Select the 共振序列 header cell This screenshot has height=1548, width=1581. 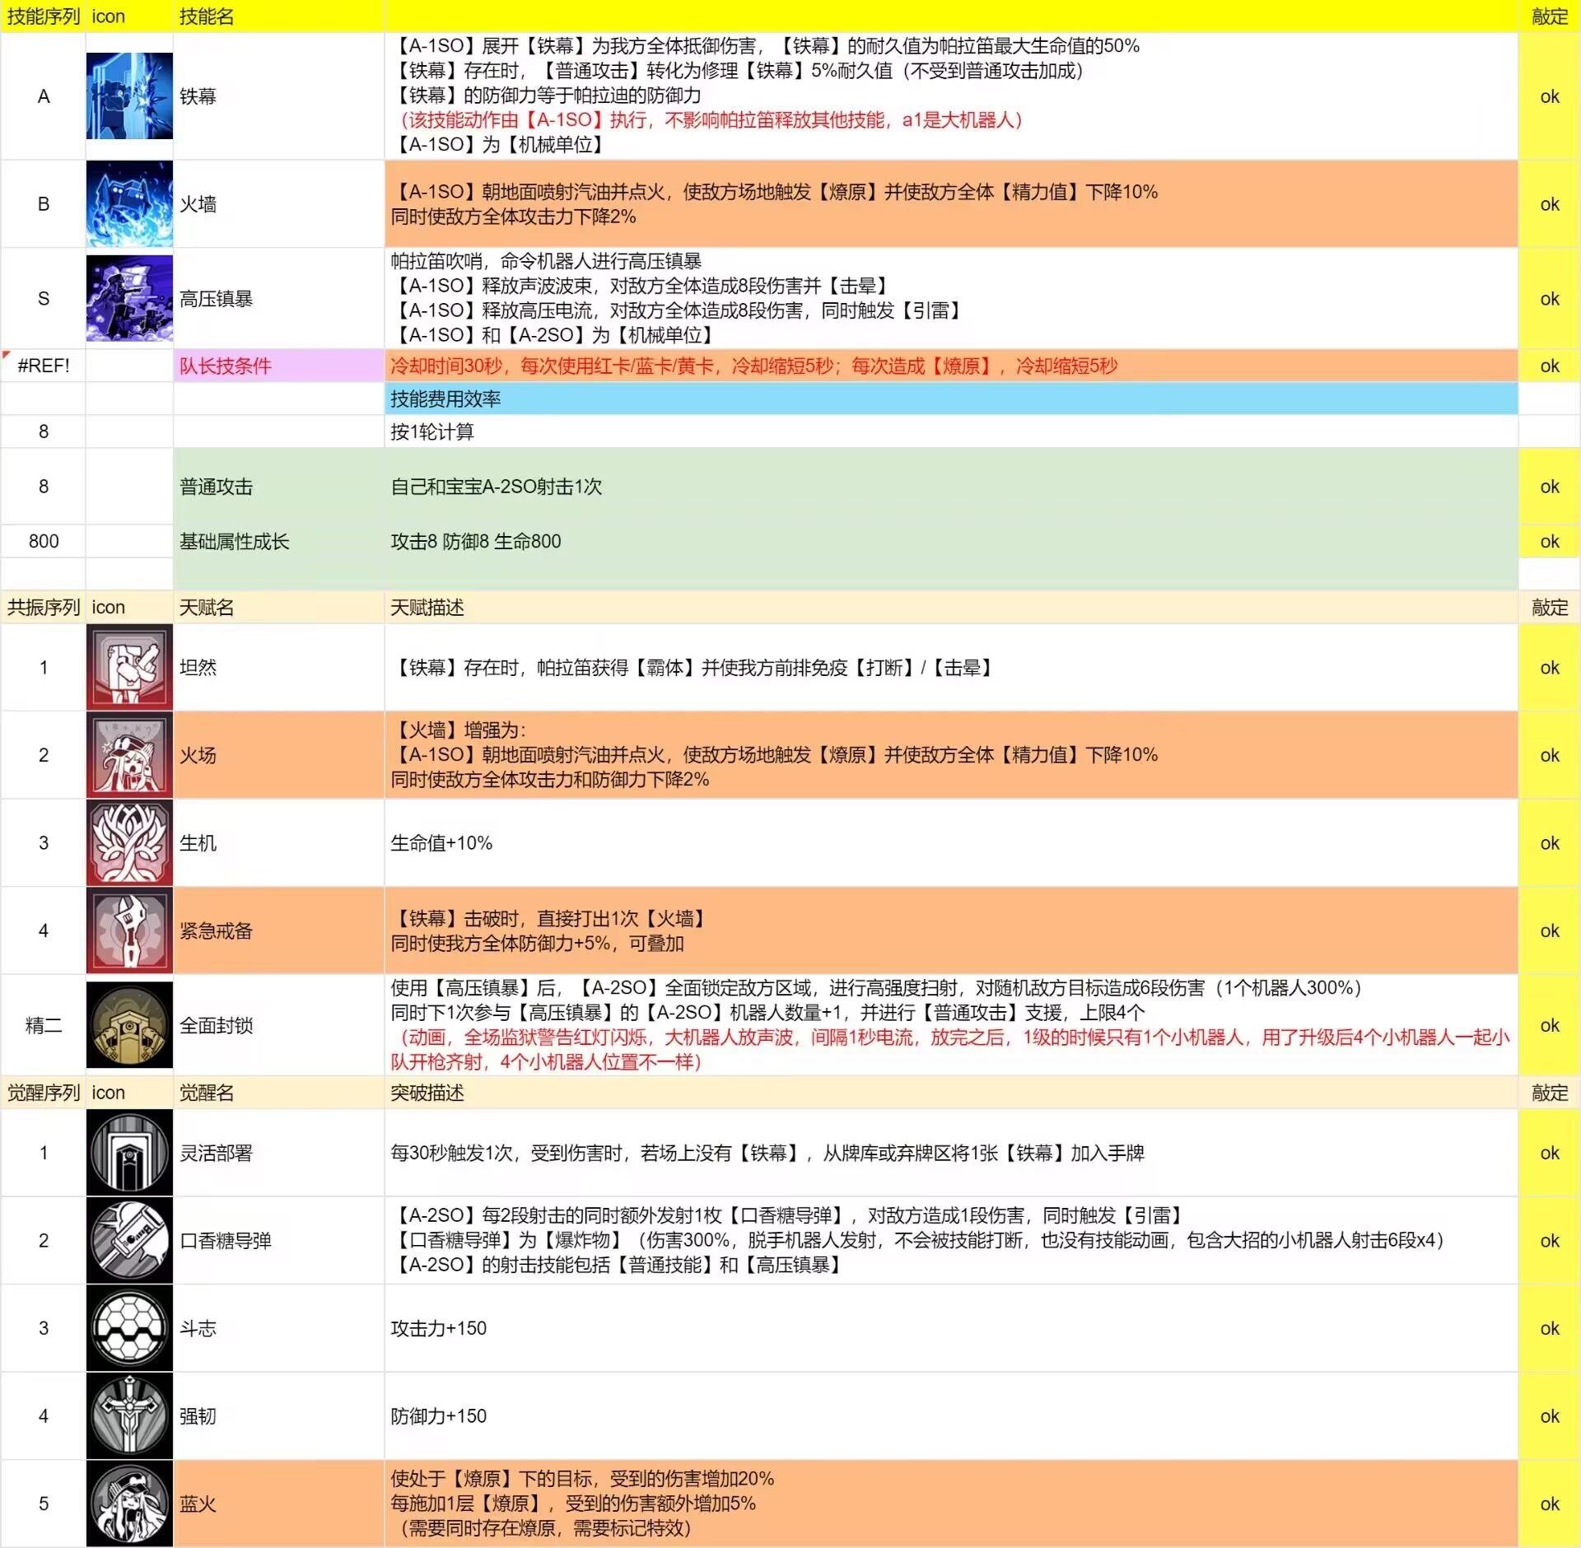(44, 607)
